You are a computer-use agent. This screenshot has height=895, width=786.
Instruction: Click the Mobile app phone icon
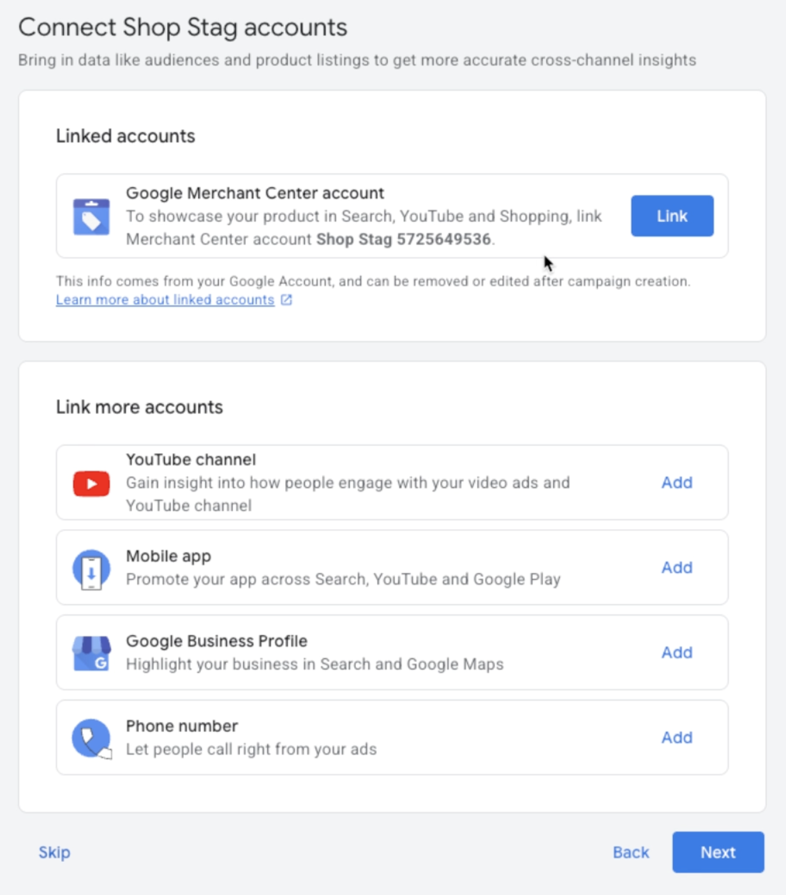coord(91,567)
